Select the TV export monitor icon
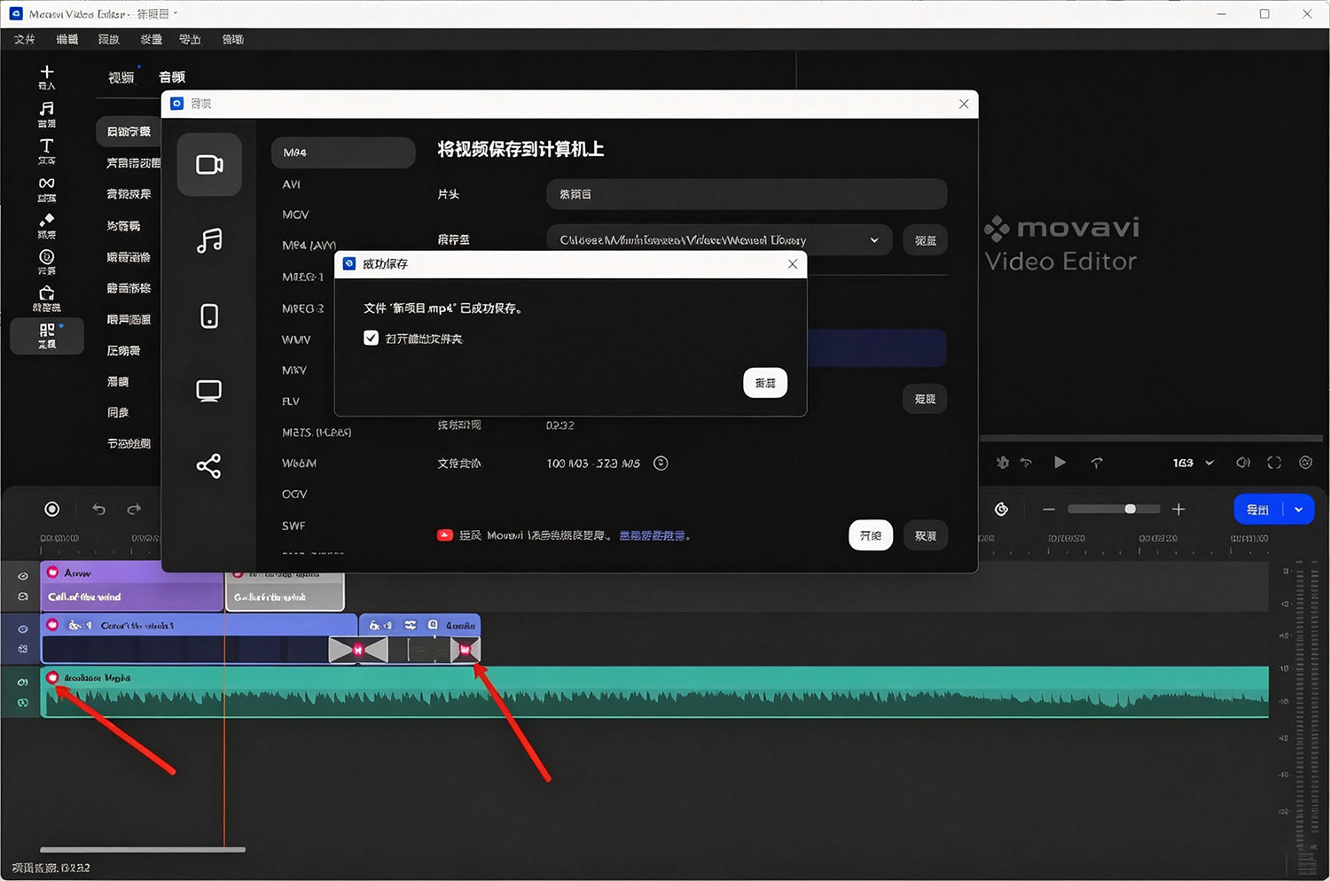This screenshot has height=881, width=1330. [x=209, y=391]
